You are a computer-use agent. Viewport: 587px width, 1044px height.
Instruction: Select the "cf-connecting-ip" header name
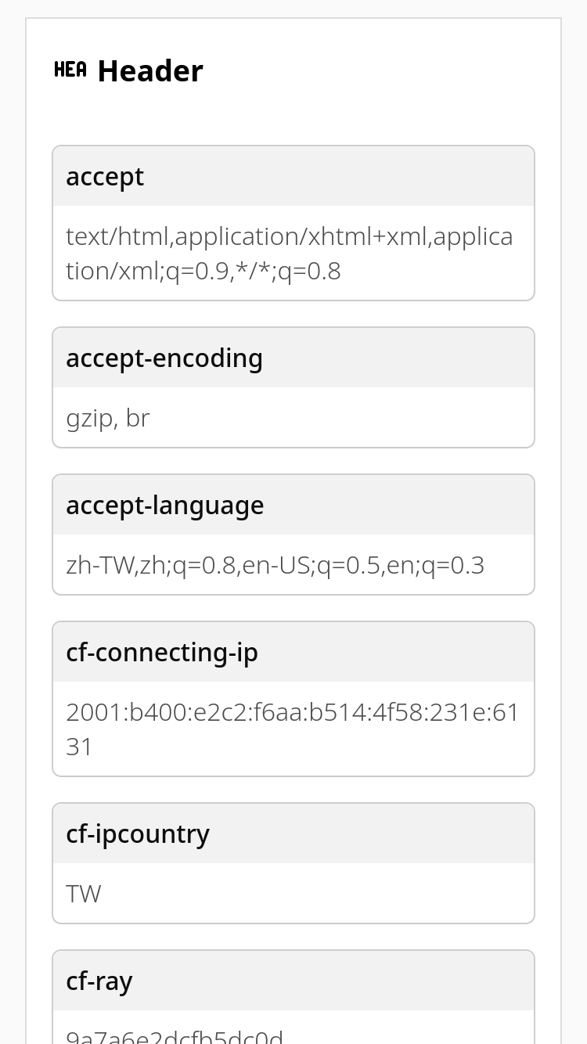[x=162, y=653]
